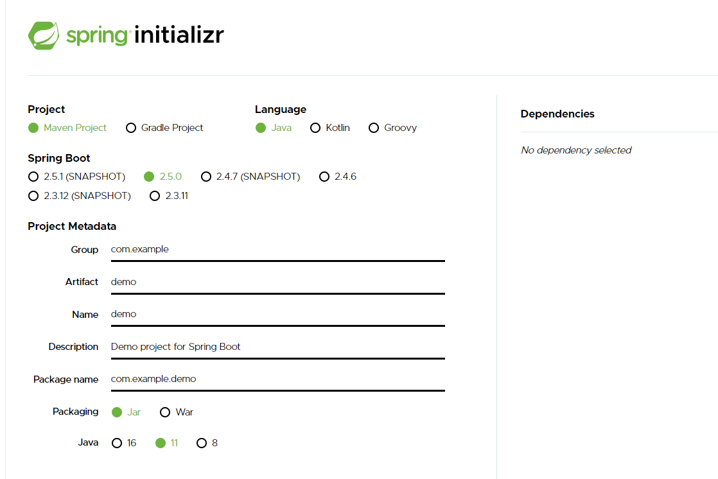Choose Groovy as the language
This screenshot has width=718, height=479.
pyautogui.click(x=374, y=128)
